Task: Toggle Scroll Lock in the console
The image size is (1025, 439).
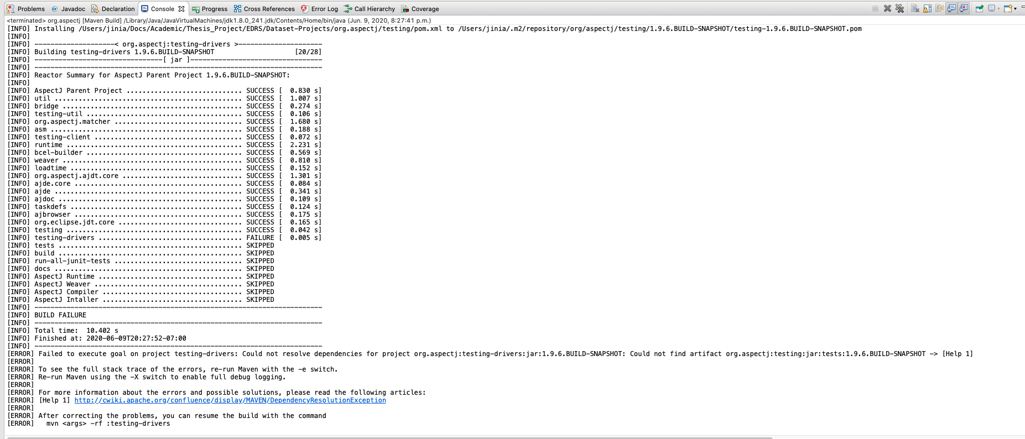Action: [927, 8]
